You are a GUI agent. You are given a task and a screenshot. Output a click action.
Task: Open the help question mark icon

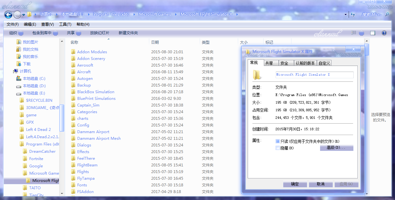(x=384, y=33)
